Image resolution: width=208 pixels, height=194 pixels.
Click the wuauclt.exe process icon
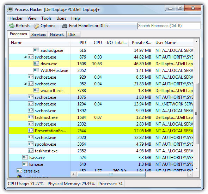36,90
